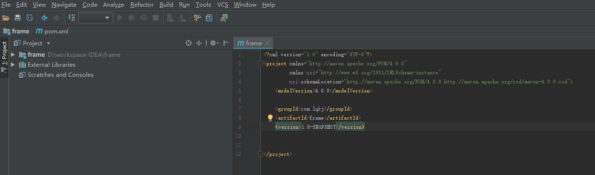
Task: Open the Project panel gear settings
Action: coord(214,43)
